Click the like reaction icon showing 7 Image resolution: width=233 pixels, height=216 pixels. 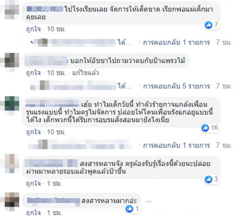(208, 25)
